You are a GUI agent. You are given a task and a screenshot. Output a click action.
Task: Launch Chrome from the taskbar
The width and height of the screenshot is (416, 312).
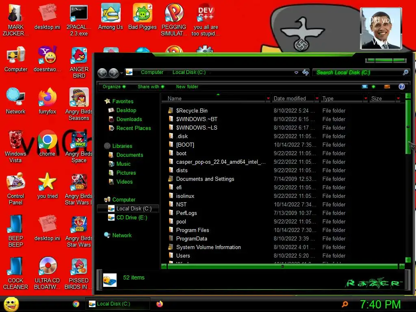tap(76, 304)
